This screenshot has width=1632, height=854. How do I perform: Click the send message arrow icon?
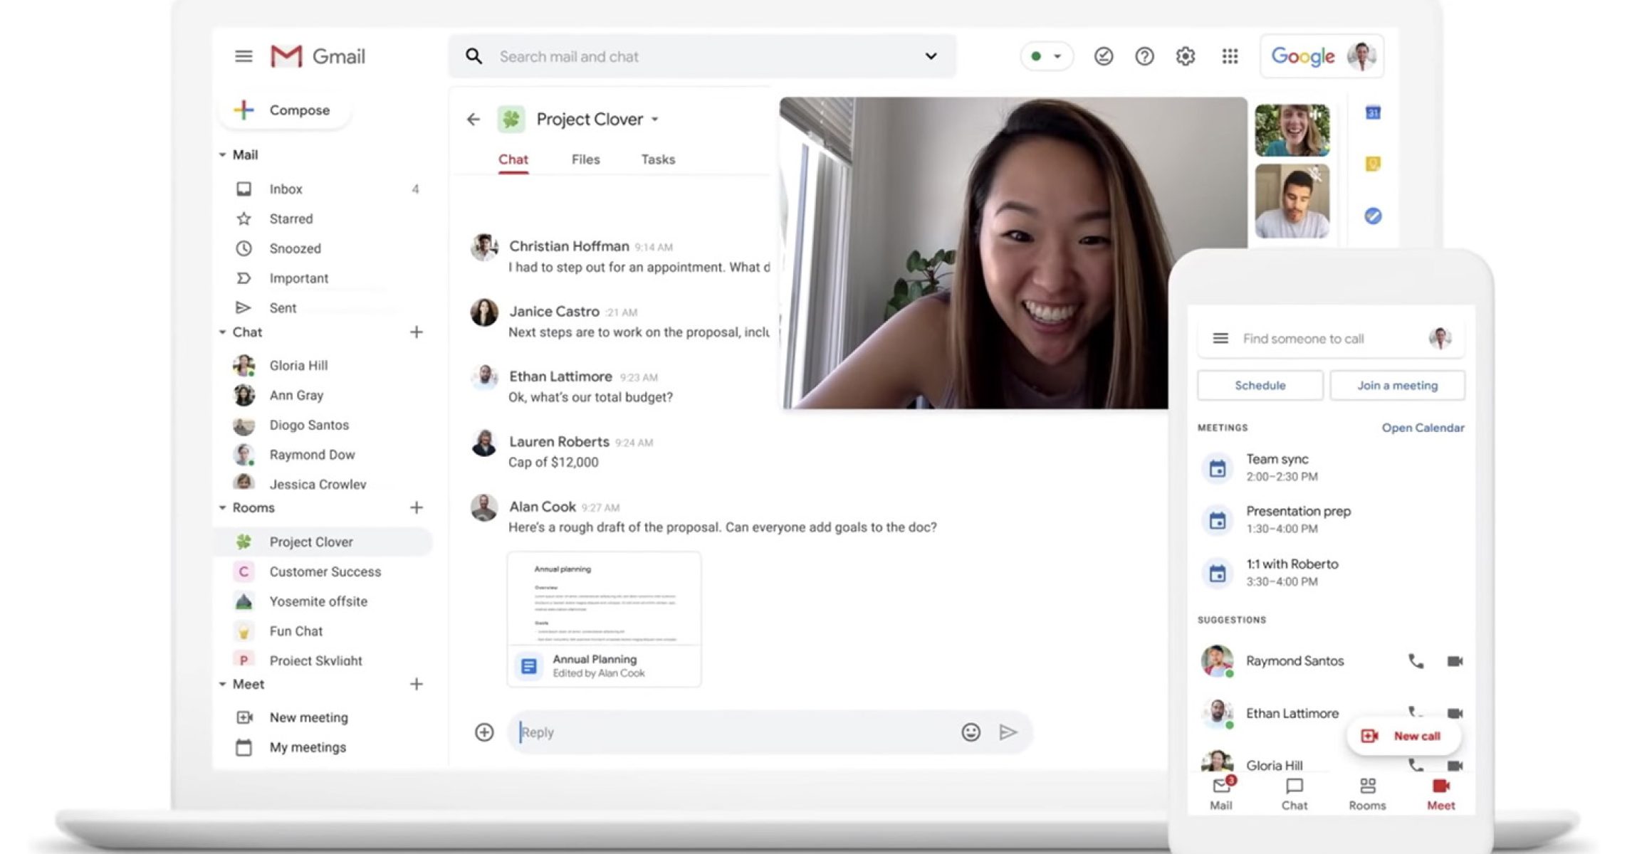1008,732
